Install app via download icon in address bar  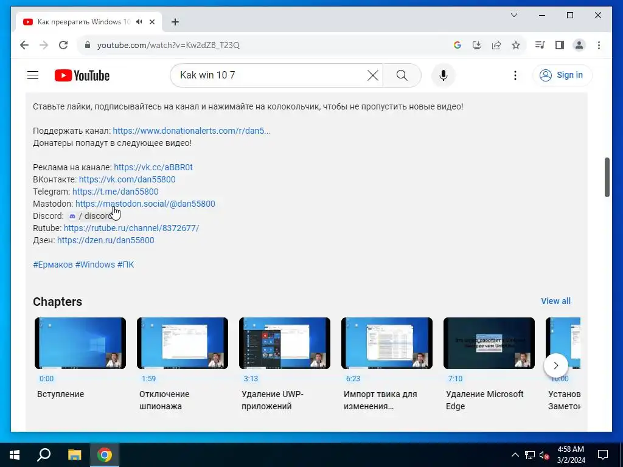tap(477, 45)
